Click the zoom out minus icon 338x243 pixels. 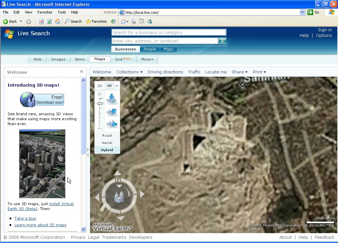(99, 128)
